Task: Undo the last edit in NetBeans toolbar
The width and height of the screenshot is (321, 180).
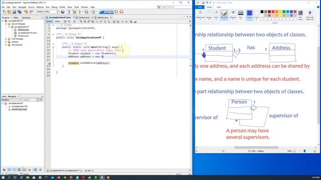Action: (x=26, y=12)
